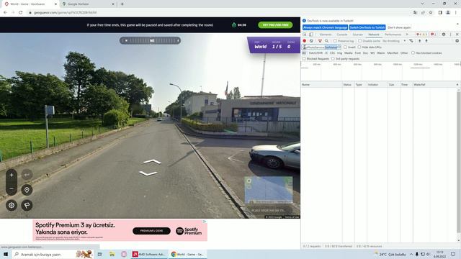This screenshot has height=259, width=461.
Task: Check the Has blocked cookies checkbox
Action: (413, 53)
